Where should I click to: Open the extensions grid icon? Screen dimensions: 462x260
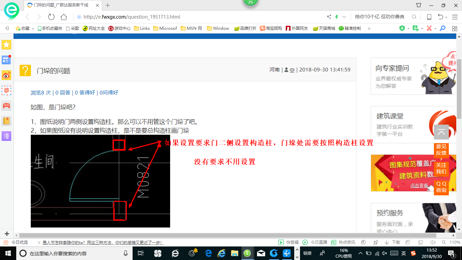point(455,28)
